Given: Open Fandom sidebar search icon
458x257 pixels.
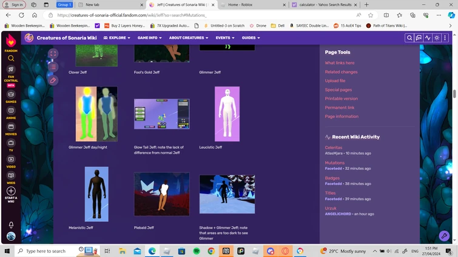Looking at the screenshot, I should coord(11,59).
